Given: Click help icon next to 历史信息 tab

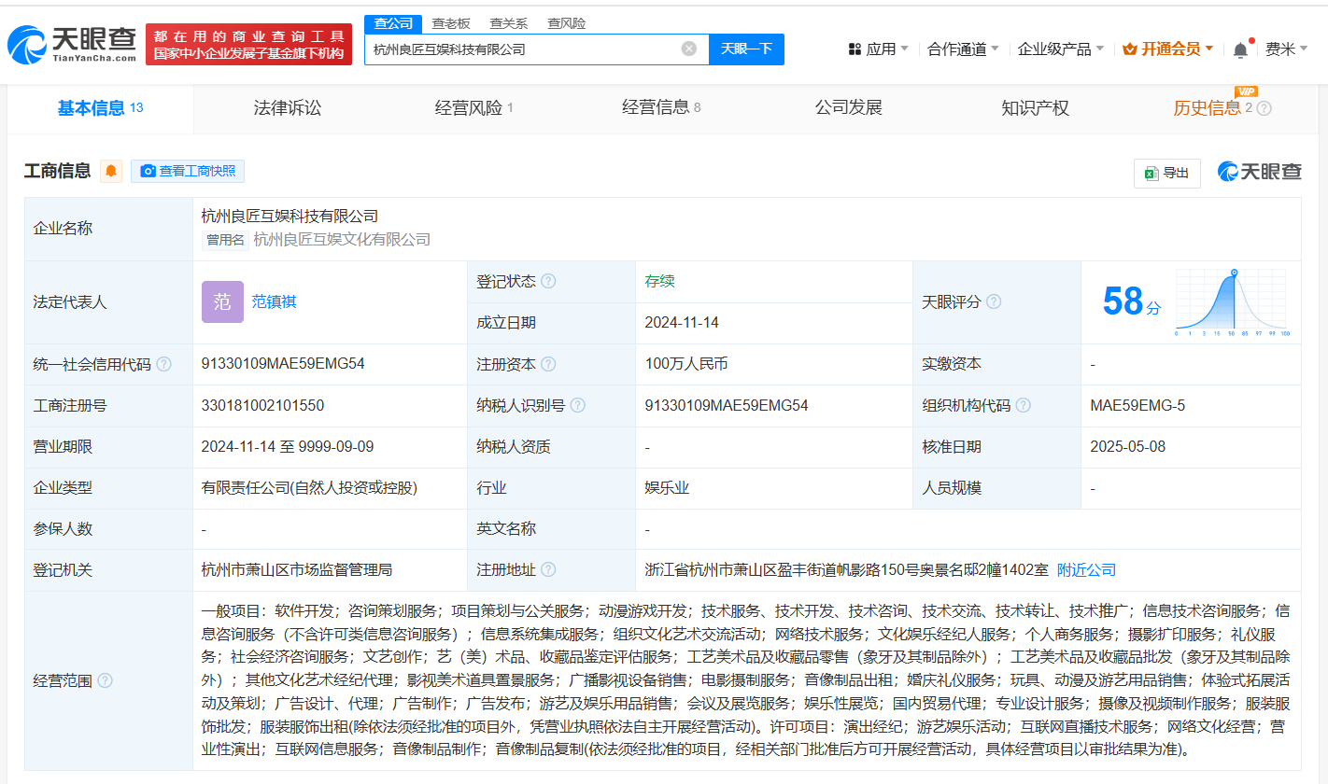Looking at the screenshot, I should (1264, 108).
